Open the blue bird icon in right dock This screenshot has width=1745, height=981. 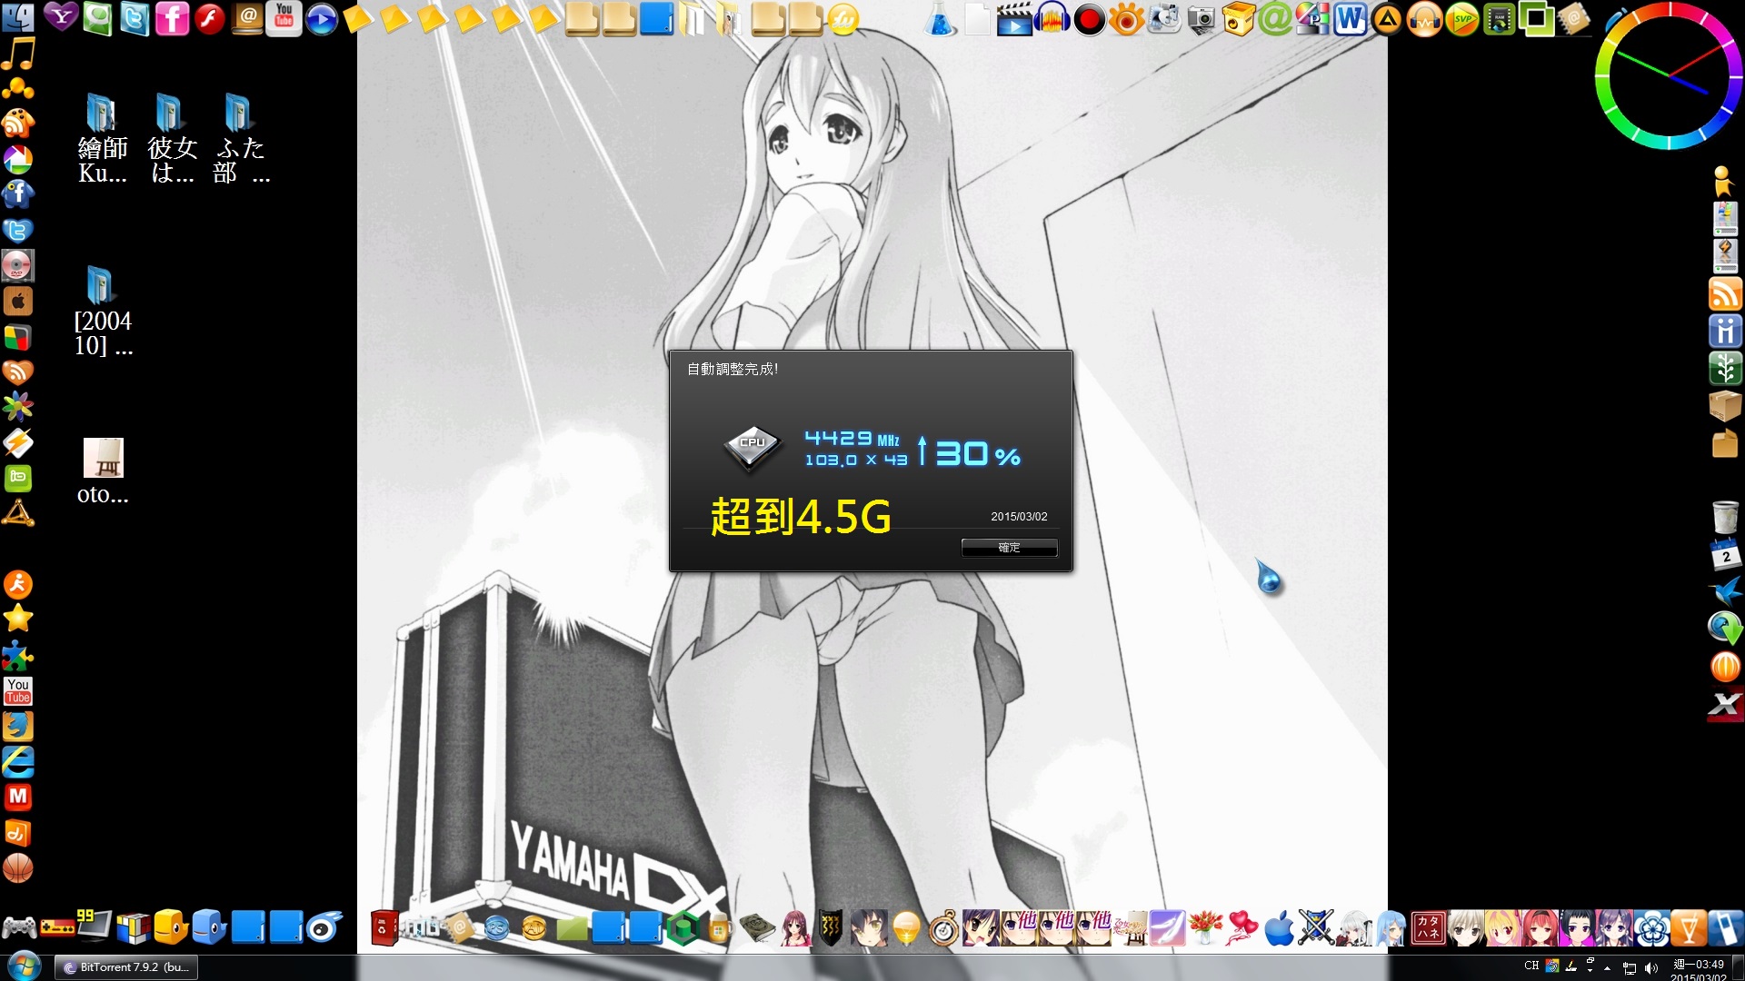tap(1725, 591)
